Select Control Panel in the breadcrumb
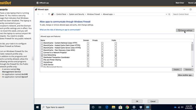 pyautogui.click(x=61, y=14)
